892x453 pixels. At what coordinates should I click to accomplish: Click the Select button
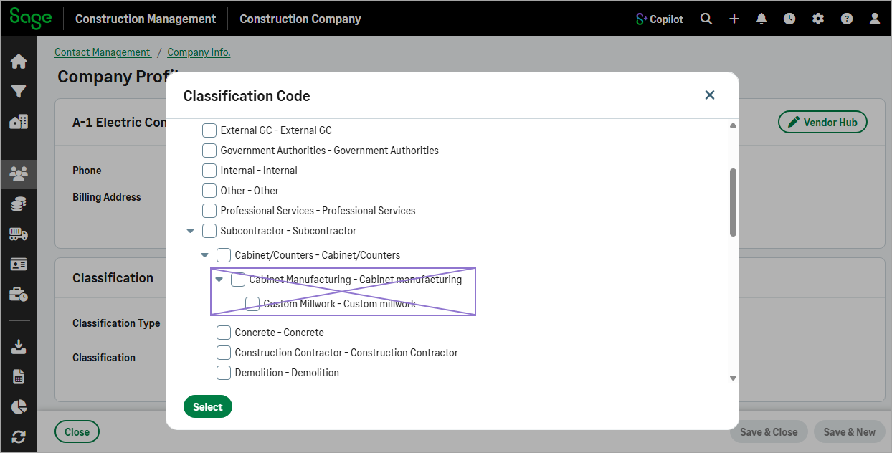coord(208,406)
